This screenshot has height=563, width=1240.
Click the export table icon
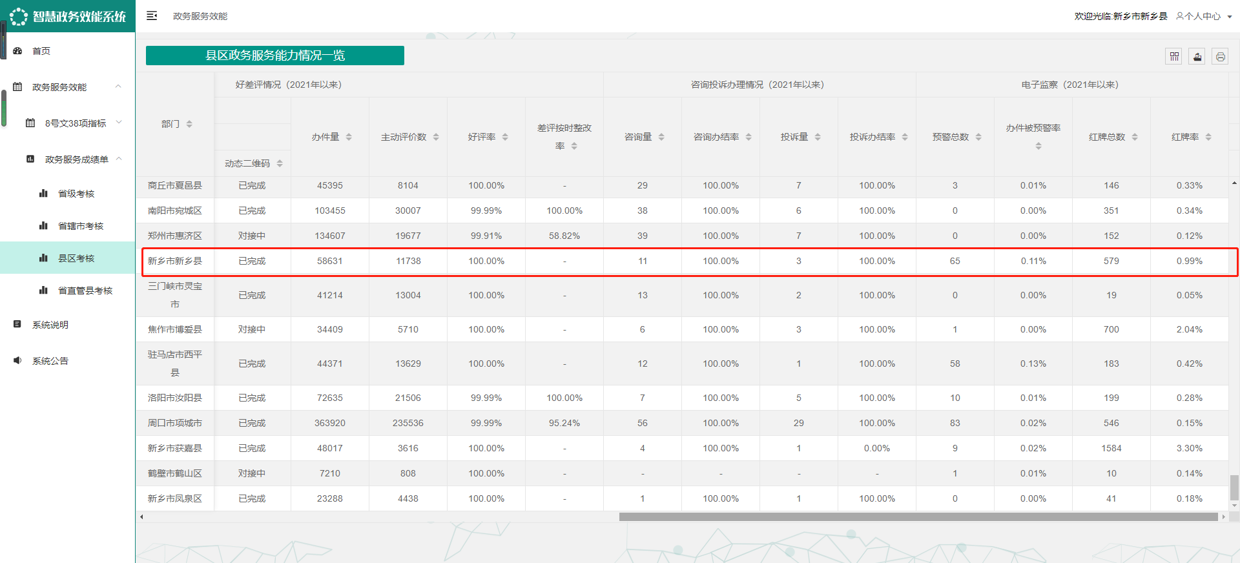pyautogui.click(x=1197, y=57)
